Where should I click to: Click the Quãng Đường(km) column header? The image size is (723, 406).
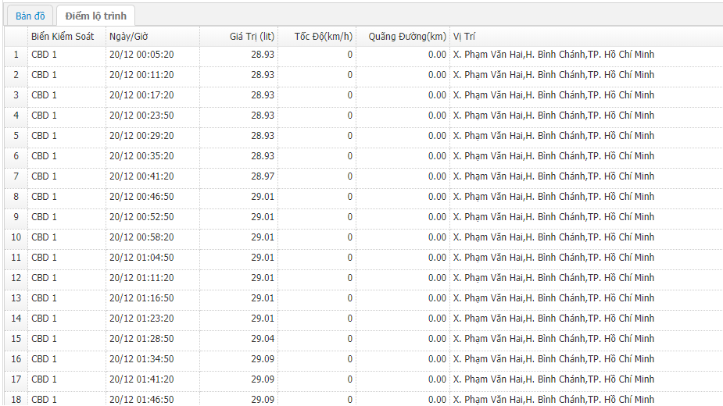(407, 37)
